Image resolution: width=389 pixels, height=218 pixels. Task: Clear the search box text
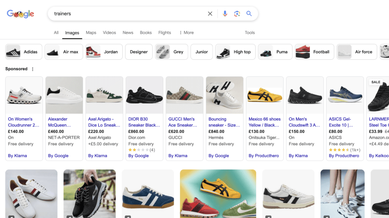(x=210, y=14)
